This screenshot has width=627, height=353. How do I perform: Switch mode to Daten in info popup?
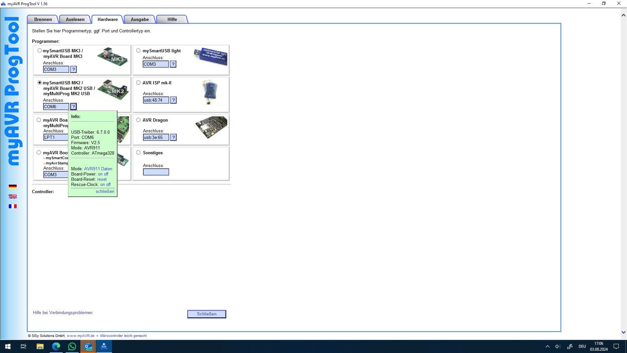click(107, 169)
